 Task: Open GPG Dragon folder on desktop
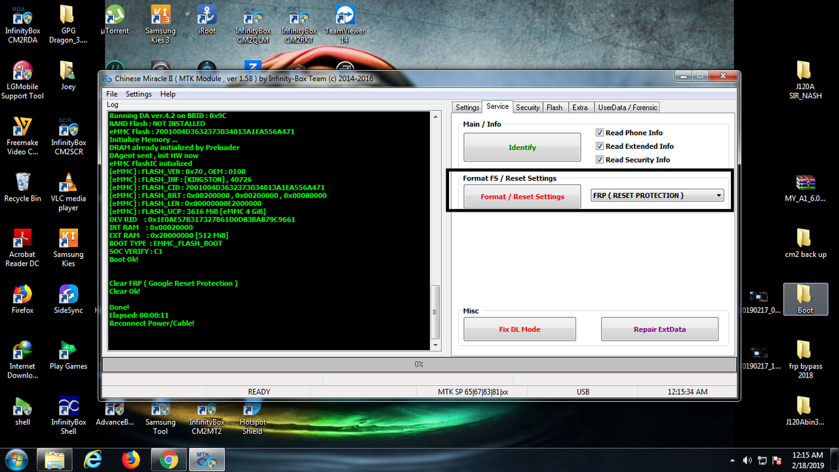[68, 24]
